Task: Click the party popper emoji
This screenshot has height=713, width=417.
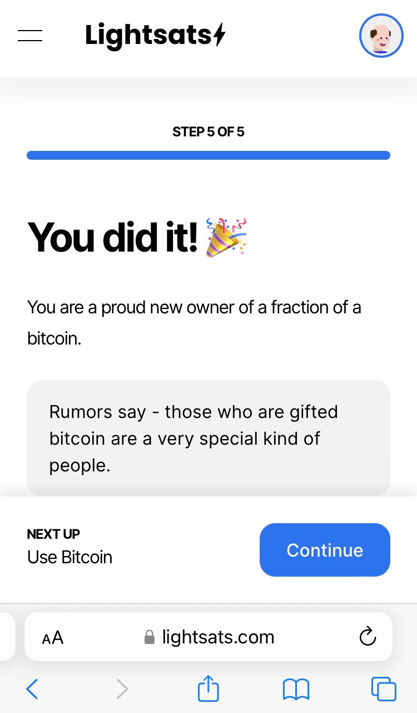Action: point(226,238)
